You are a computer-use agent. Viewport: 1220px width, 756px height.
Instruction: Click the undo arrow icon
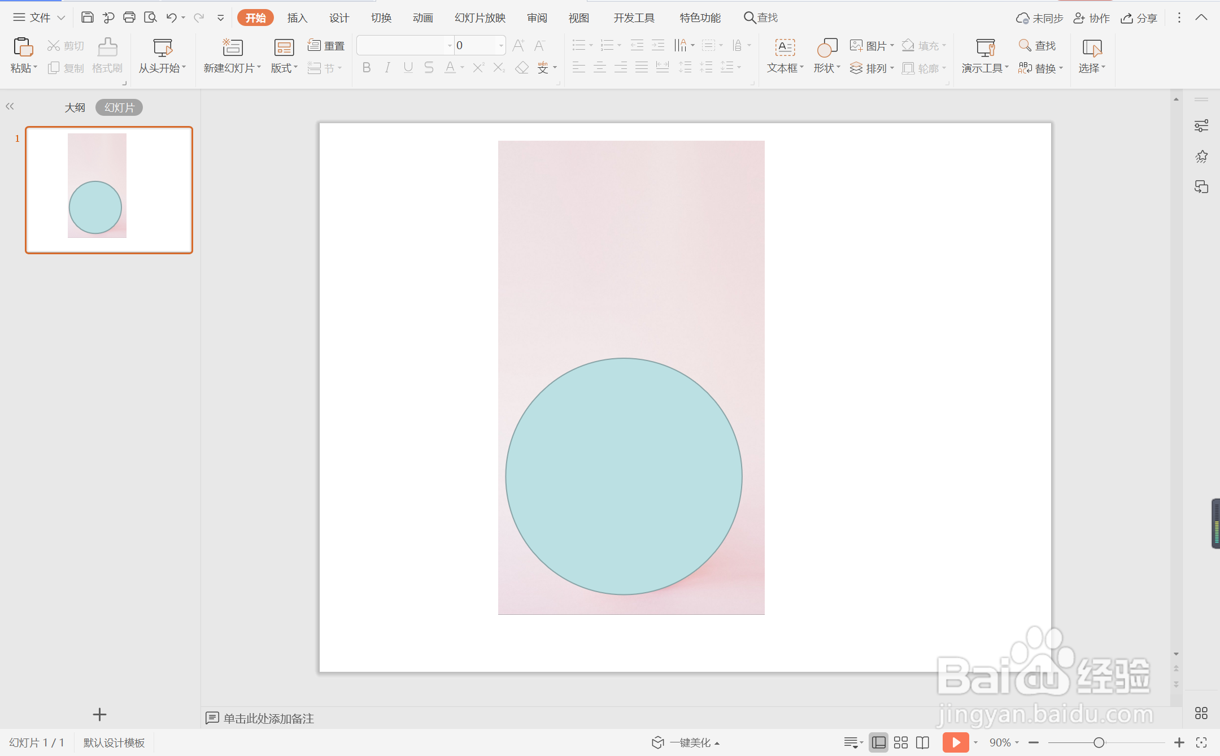[171, 18]
